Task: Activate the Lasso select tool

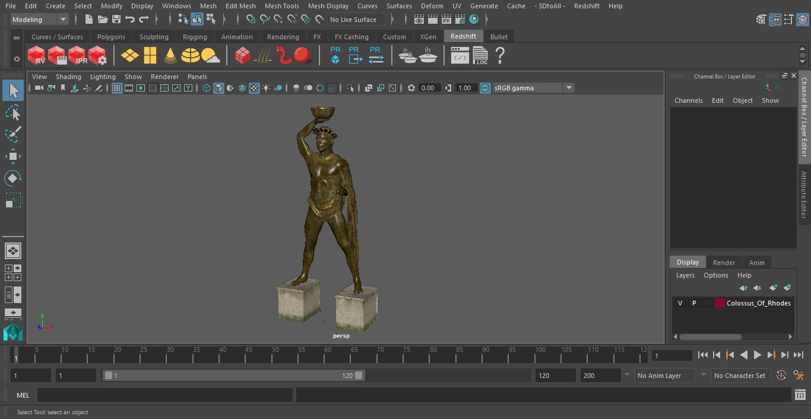Action: coord(12,113)
